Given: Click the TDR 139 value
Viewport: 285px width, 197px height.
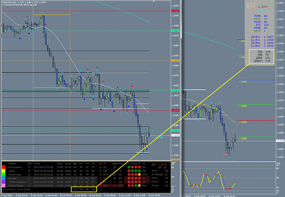Looking at the screenshot, I should click(264, 52).
